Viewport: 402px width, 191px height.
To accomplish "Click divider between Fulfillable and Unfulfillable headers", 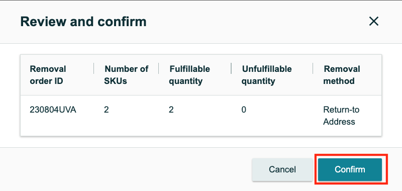I will [231, 68].
